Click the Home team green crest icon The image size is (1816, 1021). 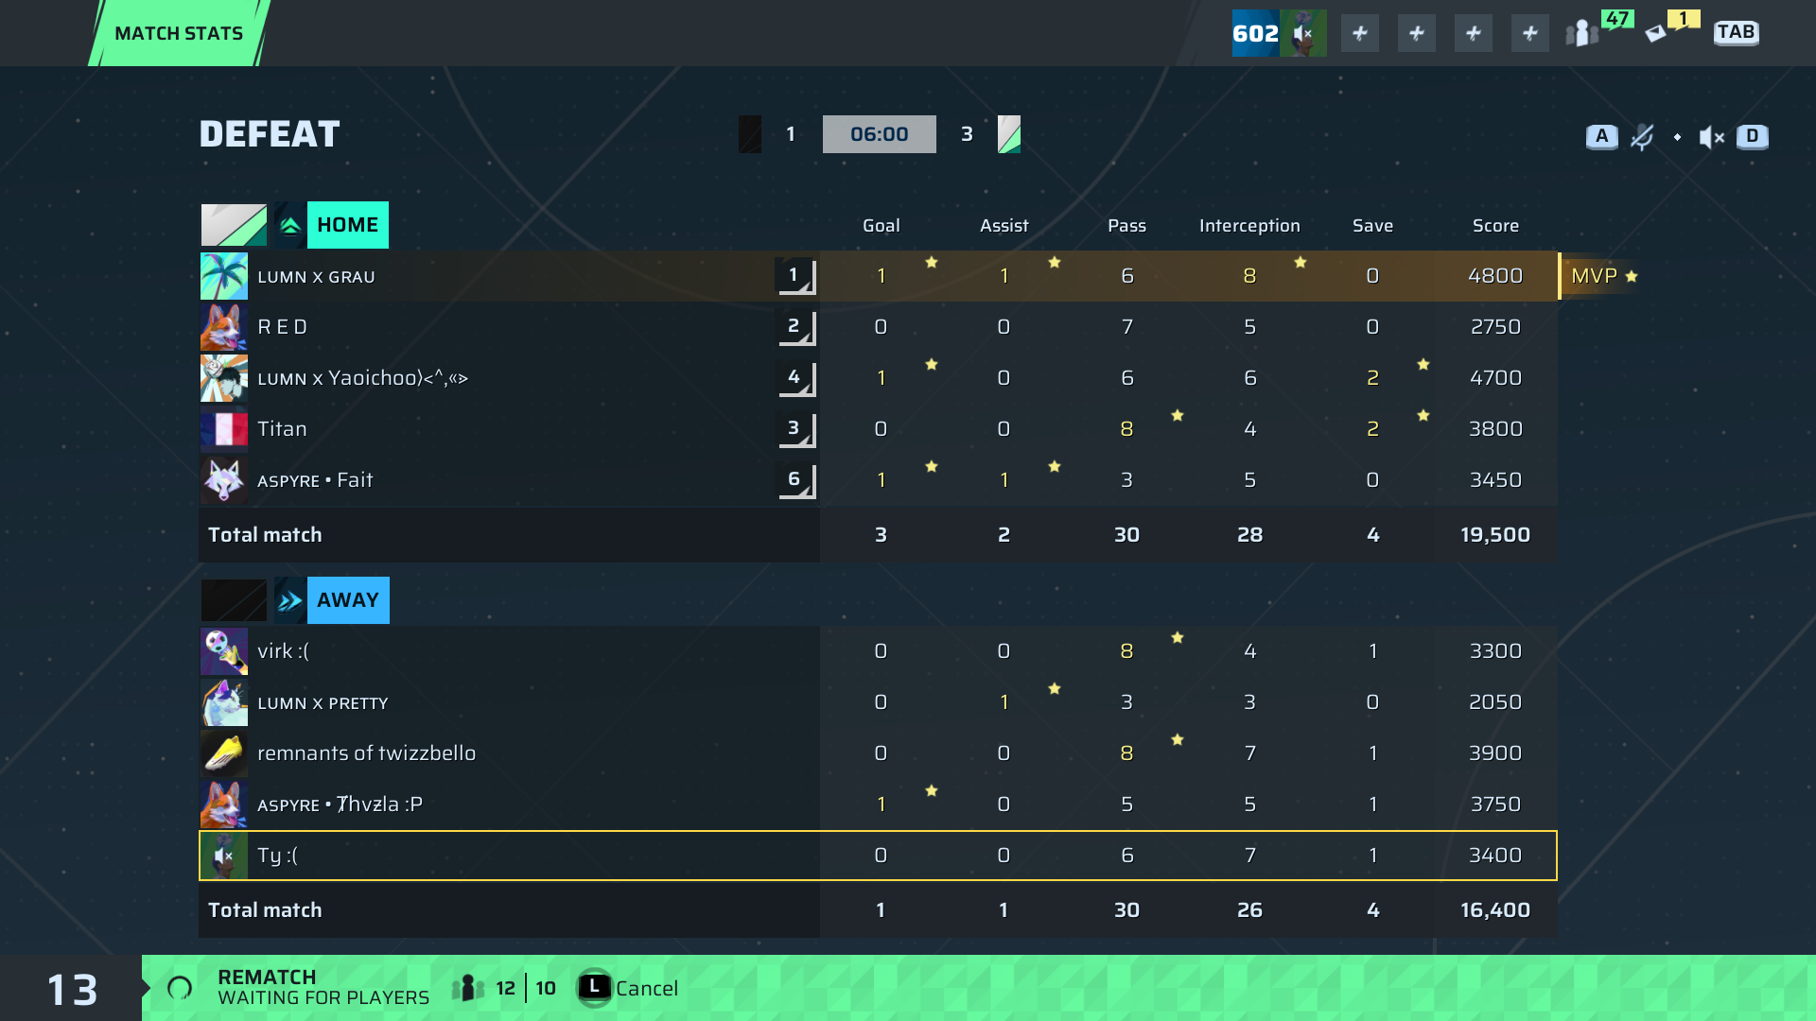coord(290,225)
